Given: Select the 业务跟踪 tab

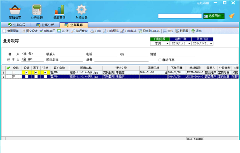Looking at the screenshot, I should [74, 25].
